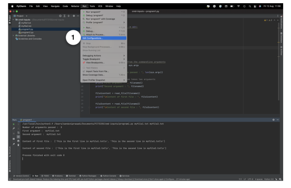Click the down arrow in Run console toolbar
Viewport: 291px width, 188px height.
click(18, 128)
